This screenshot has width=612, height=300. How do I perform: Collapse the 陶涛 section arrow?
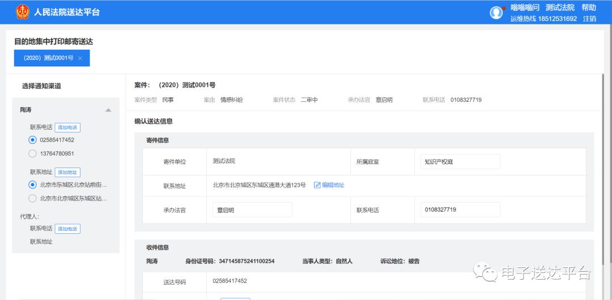tap(108, 110)
